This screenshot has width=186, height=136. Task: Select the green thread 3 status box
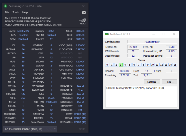click(x=121, y=65)
